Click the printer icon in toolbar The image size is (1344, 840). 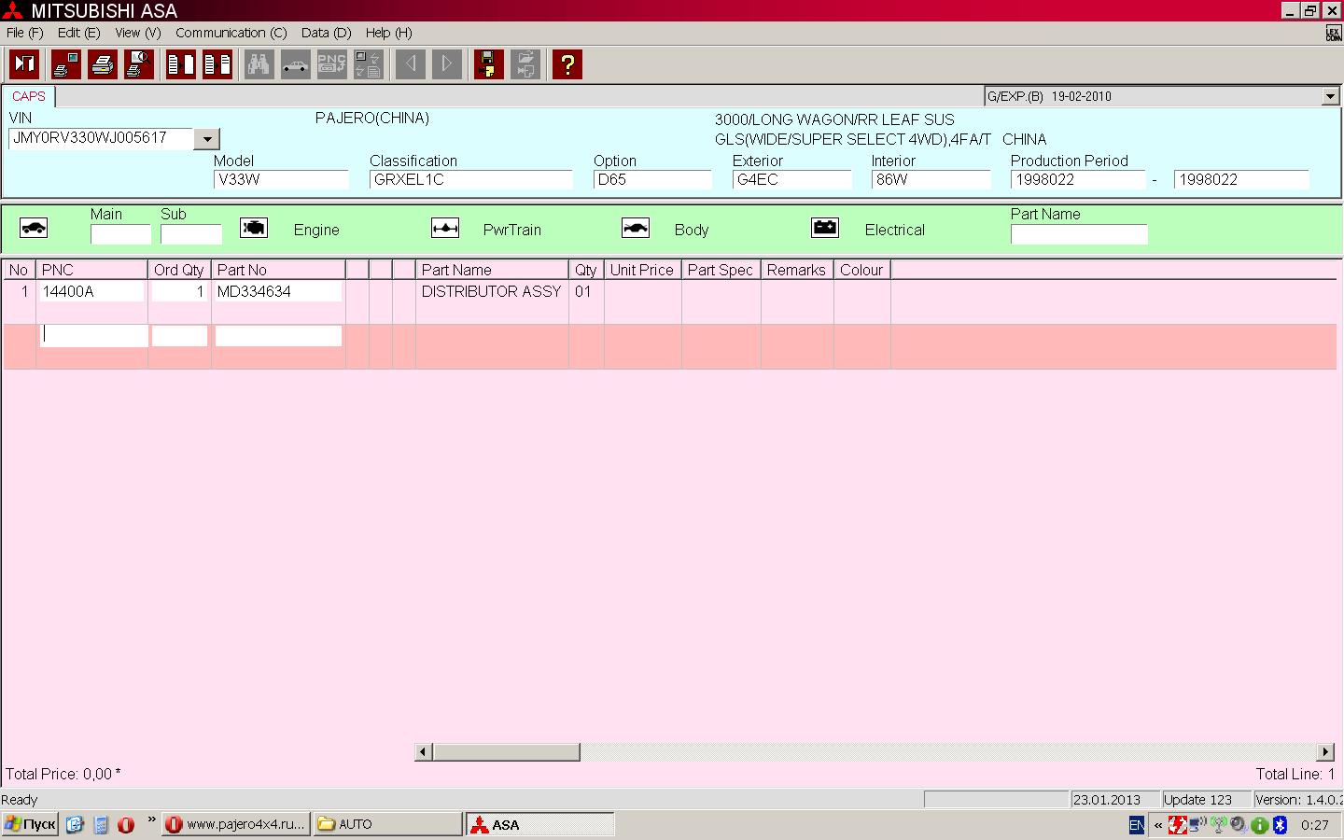pyautogui.click(x=103, y=64)
